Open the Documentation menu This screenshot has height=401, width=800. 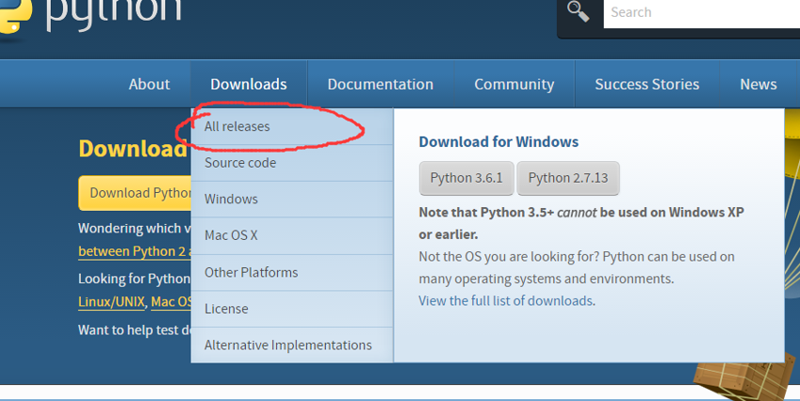click(381, 84)
